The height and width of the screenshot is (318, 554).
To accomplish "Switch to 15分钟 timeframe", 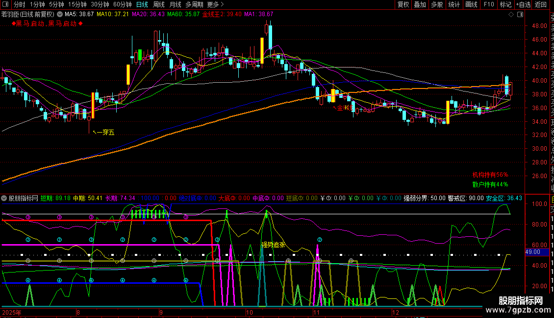I will tap(77, 4).
